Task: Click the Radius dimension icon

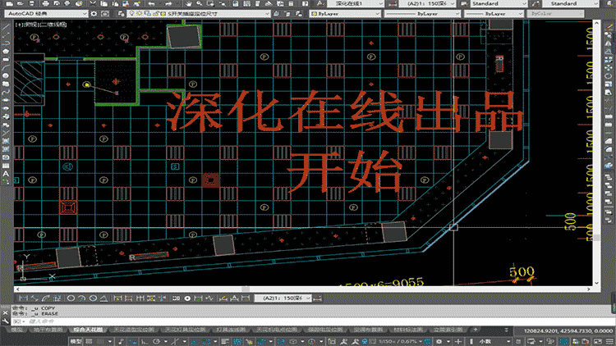Action: 71,298
